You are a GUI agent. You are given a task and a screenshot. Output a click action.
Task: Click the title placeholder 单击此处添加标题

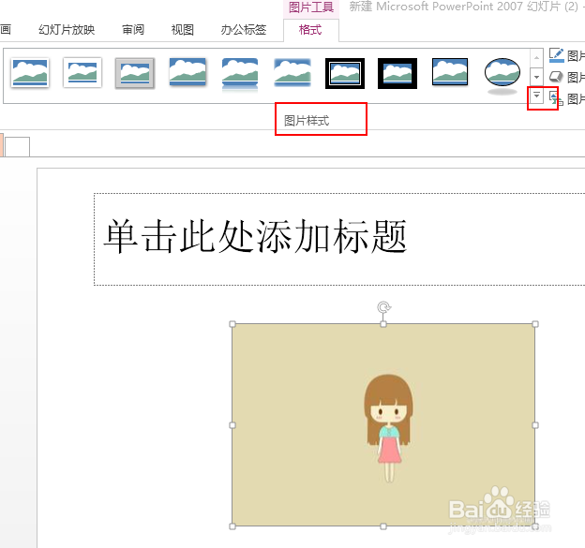(255, 236)
